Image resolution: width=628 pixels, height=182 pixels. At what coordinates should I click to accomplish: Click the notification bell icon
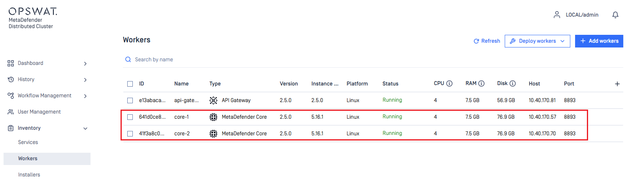(615, 15)
